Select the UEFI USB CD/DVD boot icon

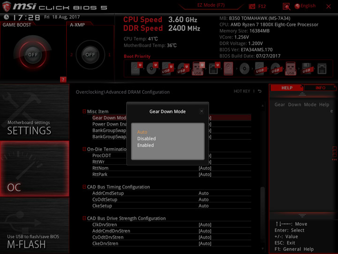tap(183, 69)
